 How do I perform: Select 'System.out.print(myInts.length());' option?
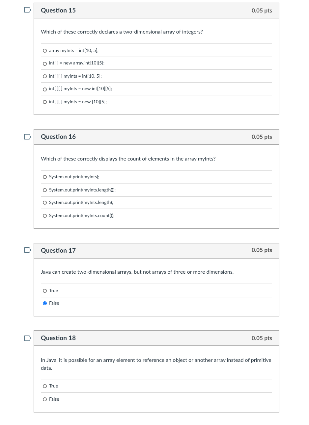coord(45,190)
